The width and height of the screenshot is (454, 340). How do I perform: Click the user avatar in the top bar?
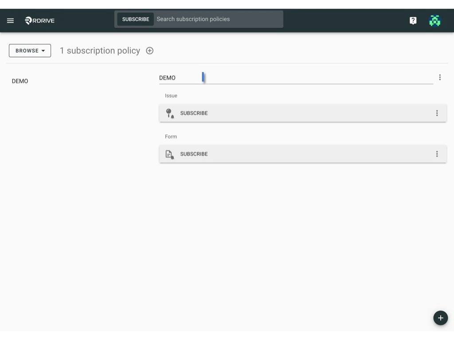pos(435,20)
